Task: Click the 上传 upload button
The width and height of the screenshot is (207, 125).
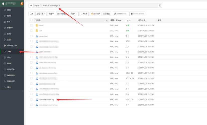Action: click(31, 14)
